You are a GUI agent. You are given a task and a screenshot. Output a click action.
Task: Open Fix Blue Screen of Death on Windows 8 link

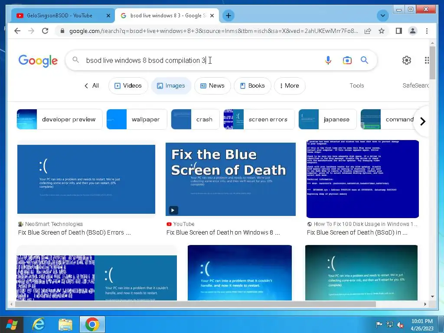tap(223, 232)
